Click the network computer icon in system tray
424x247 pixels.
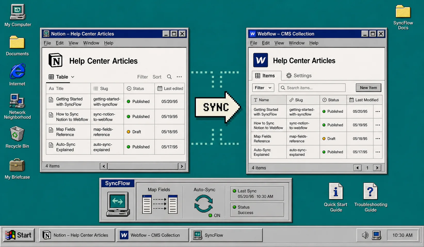[377, 235]
